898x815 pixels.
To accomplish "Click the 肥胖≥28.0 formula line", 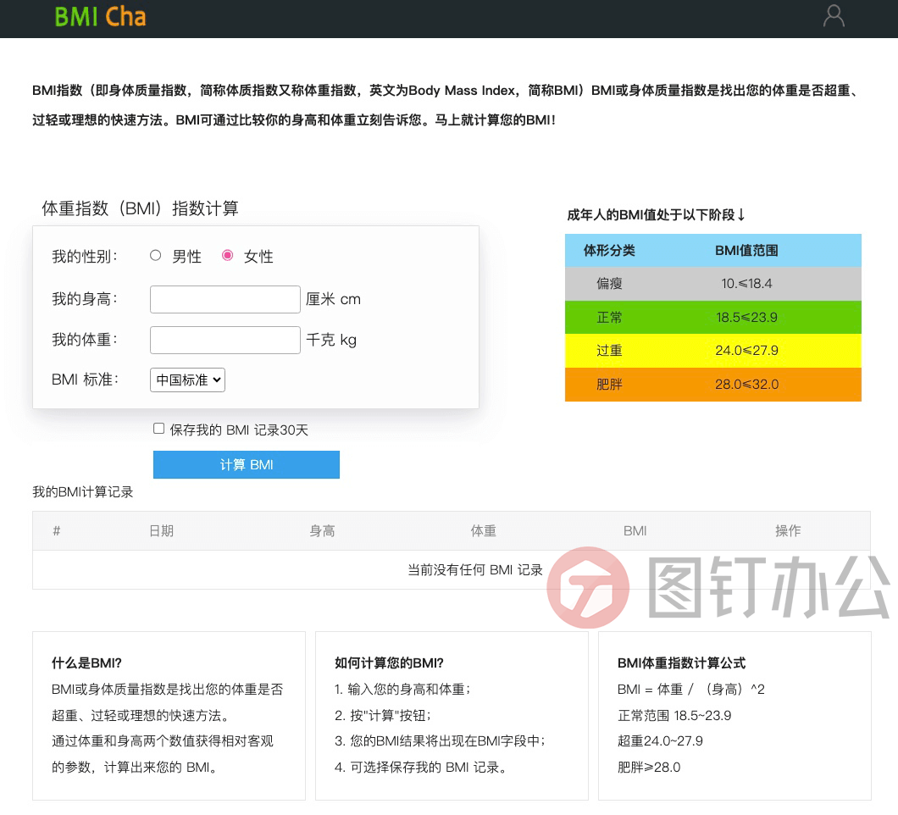I will (x=649, y=767).
